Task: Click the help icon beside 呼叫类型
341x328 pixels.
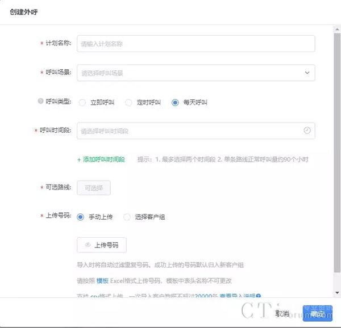Action: click(x=40, y=102)
